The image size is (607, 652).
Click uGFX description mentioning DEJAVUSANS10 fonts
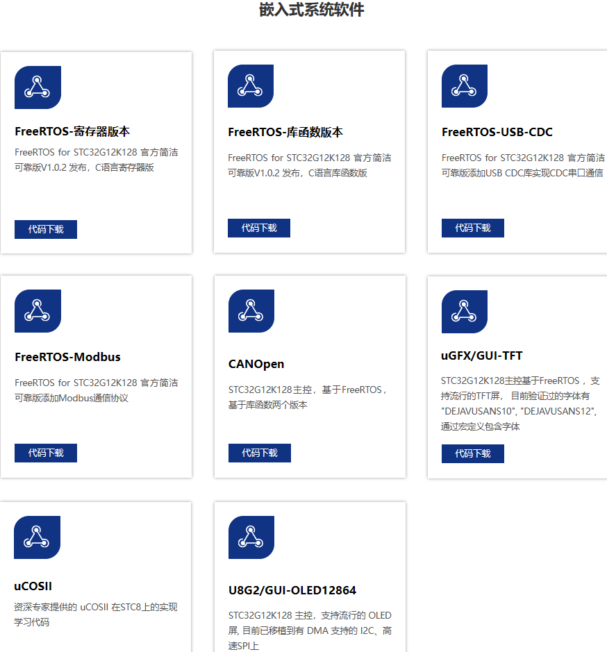(x=520, y=403)
